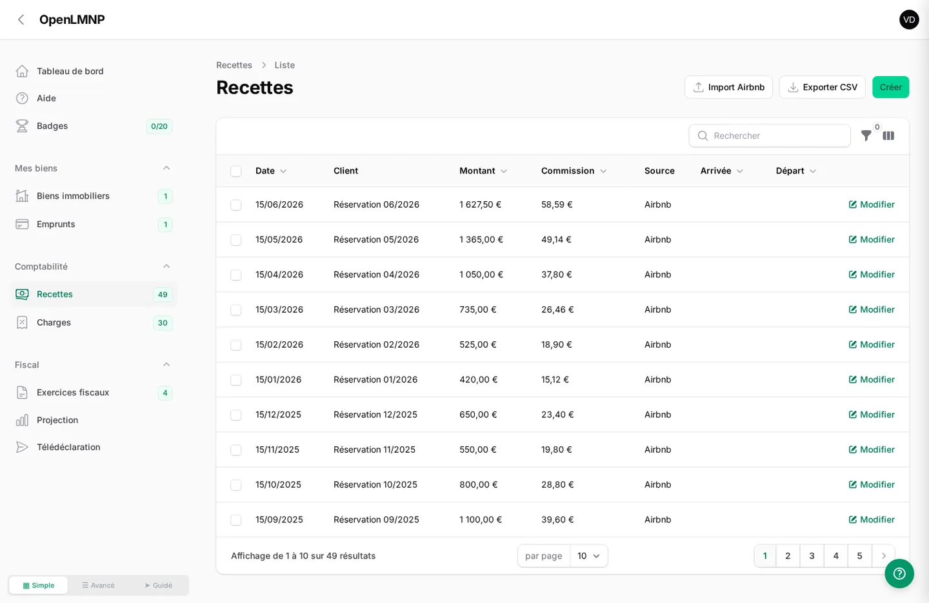This screenshot has width=929, height=603.
Task: Click the Exporter CSV button
Action: tap(822, 87)
